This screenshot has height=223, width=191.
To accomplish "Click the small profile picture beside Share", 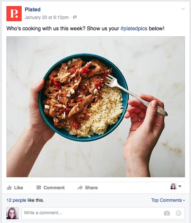I will point(173,186).
